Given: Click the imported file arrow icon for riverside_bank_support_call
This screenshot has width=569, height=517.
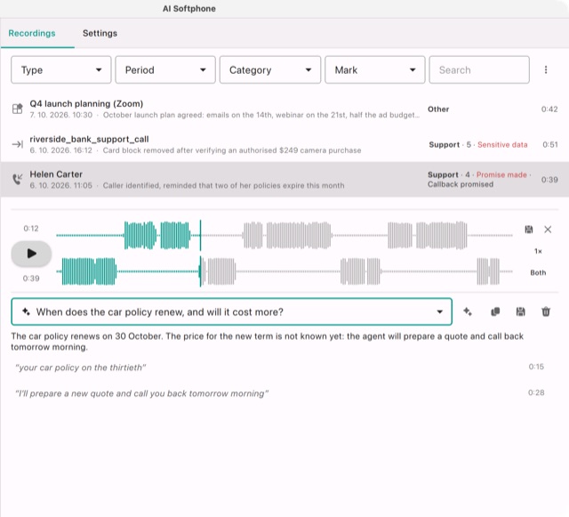Looking at the screenshot, I should point(18,144).
